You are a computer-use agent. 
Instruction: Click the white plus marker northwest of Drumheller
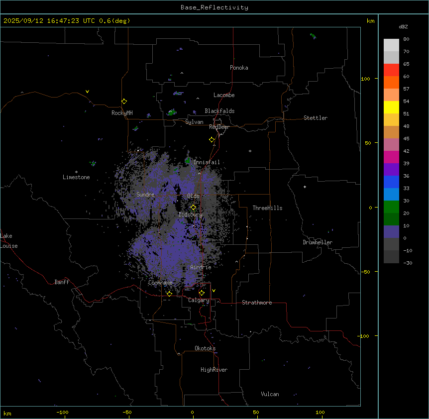[x=305, y=187]
